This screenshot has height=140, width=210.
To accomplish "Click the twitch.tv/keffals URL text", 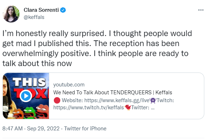I will pos(88,107).
